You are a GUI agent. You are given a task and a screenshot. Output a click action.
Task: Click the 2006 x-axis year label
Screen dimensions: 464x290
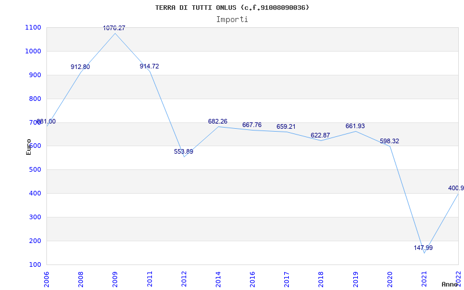click(47, 279)
